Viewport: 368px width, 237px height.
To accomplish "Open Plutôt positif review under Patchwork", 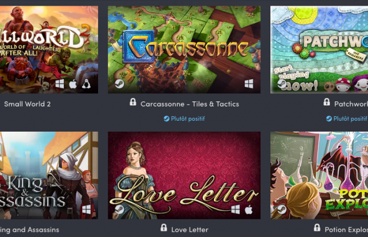I will pos(347,118).
